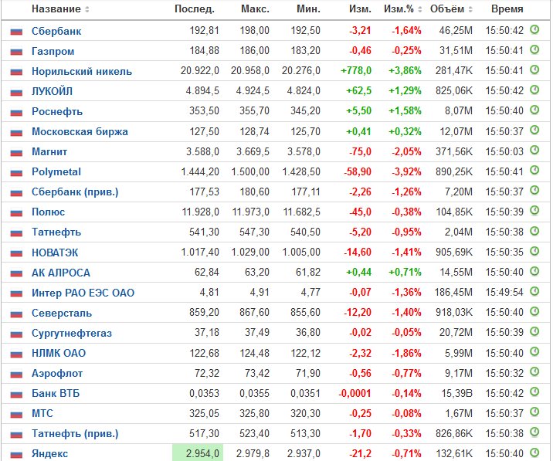Click the clock icon in the Polymetal row
Screen dimensions: 553x461
[x=534, y=171]
